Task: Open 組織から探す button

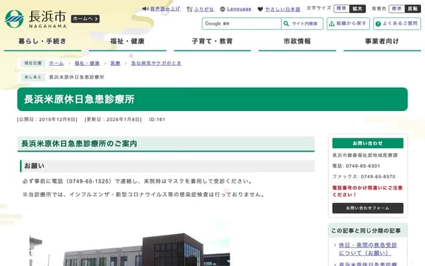Action: [348, 24]
